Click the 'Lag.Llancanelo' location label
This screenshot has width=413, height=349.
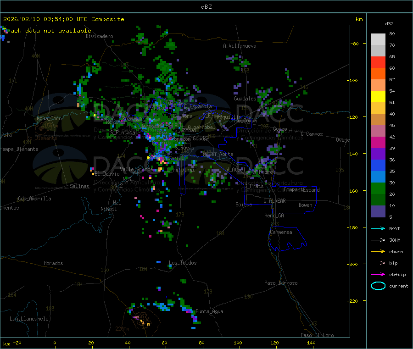pyautogui.click(x=29, y=319)
